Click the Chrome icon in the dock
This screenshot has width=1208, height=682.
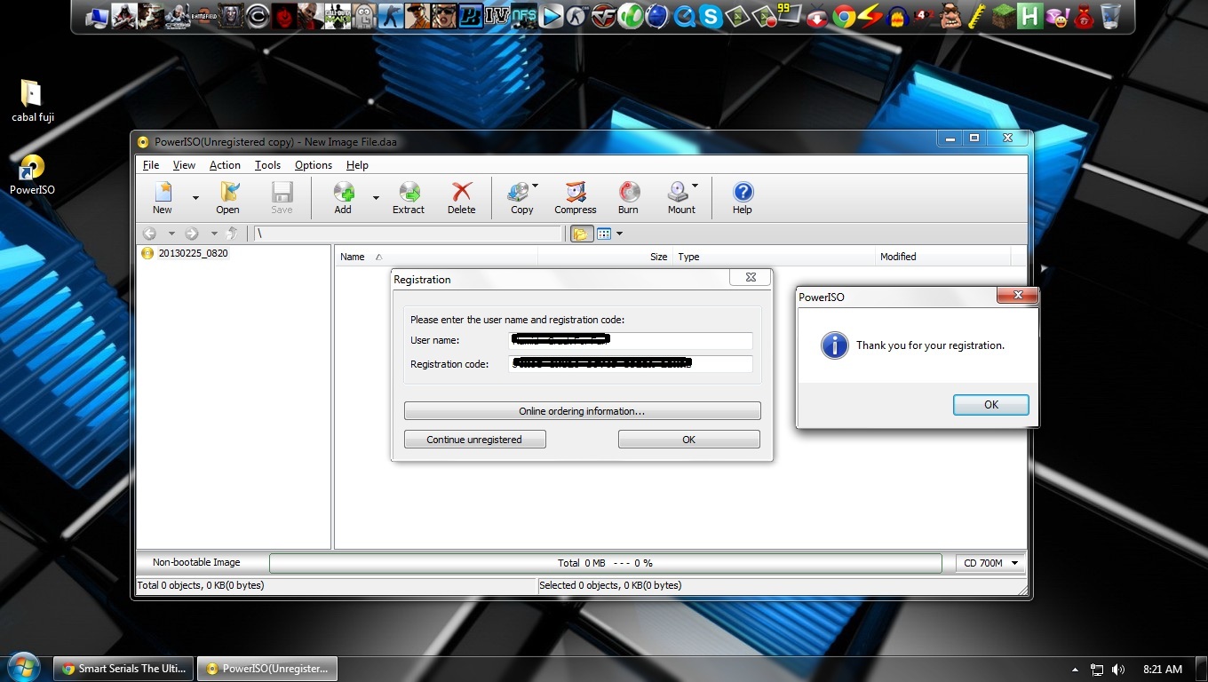[843, 16]
